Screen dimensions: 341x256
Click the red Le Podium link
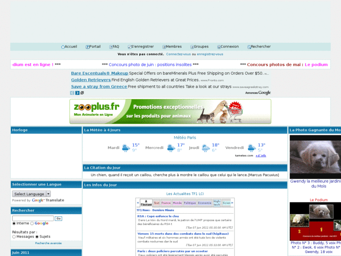pos(318,200)
